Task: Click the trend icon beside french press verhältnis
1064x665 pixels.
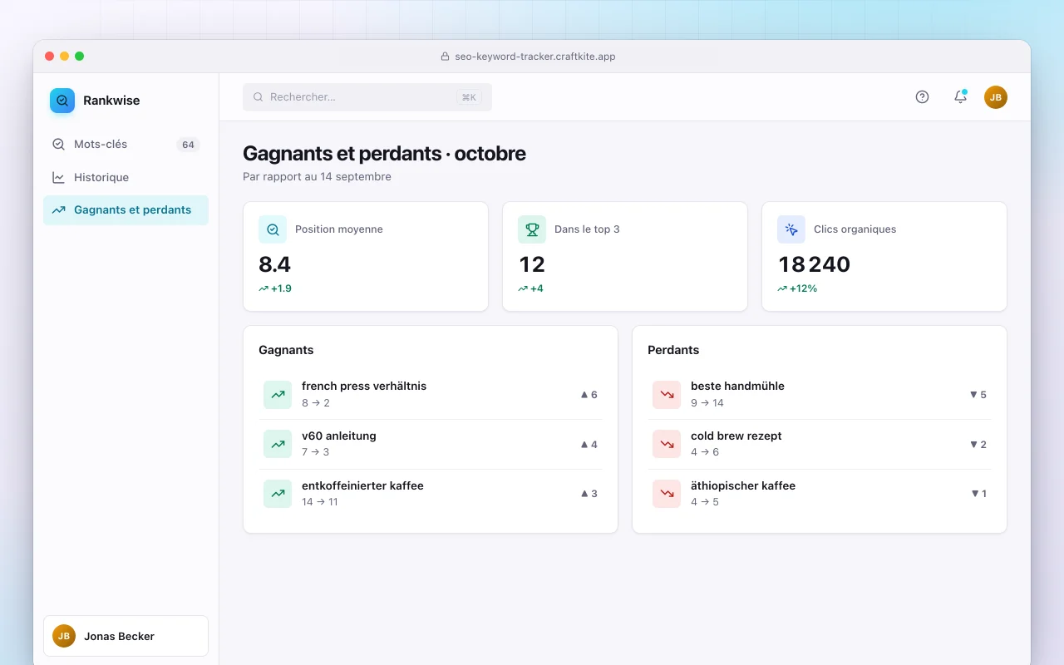Action: point(278,395)
